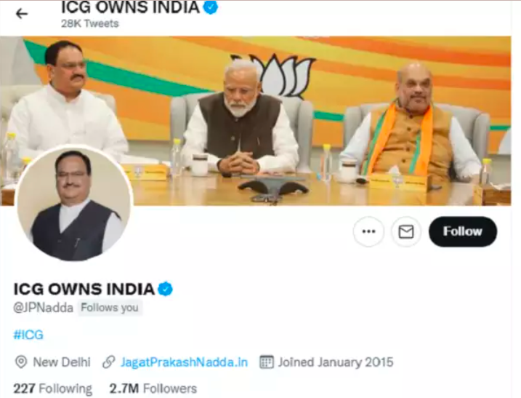View the 227 Following list
The height and width of the screenshot is (398, 521).
click(52, 389)
